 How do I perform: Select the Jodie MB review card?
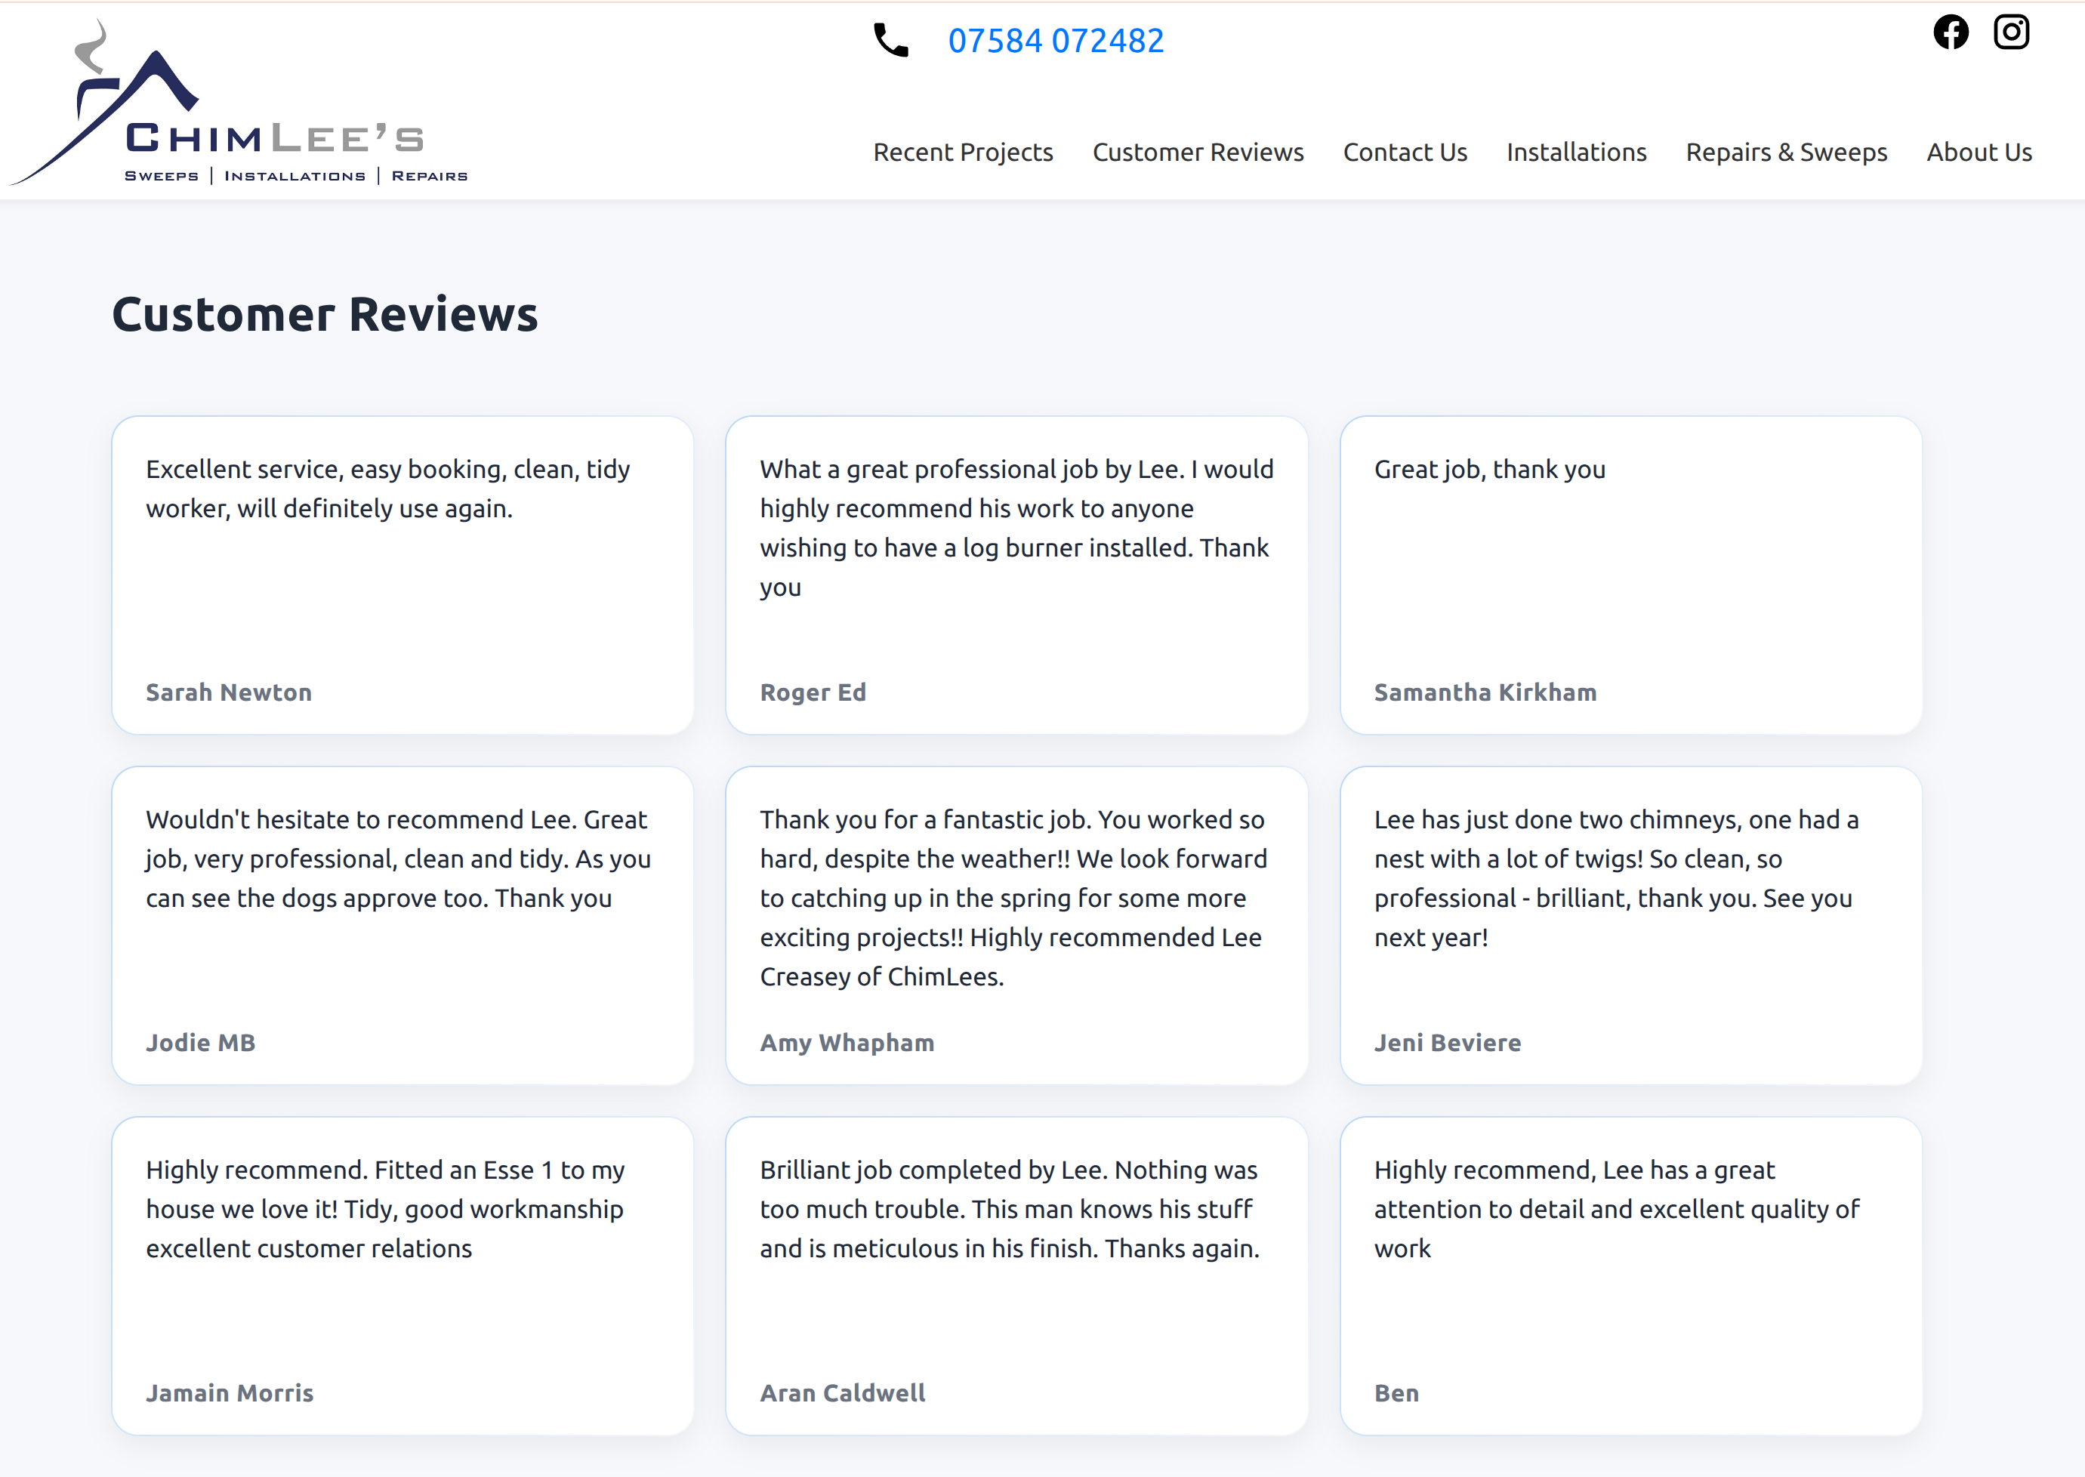402,925
